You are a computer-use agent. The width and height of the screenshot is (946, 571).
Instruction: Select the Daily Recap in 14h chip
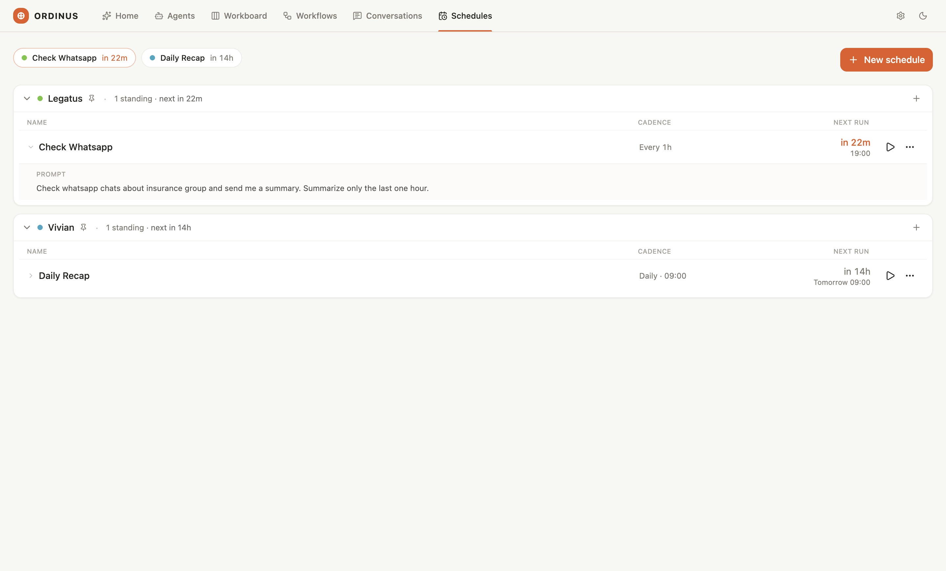tap(191, 58)
